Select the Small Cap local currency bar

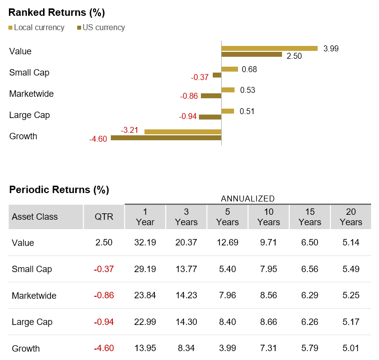(230, 69)
